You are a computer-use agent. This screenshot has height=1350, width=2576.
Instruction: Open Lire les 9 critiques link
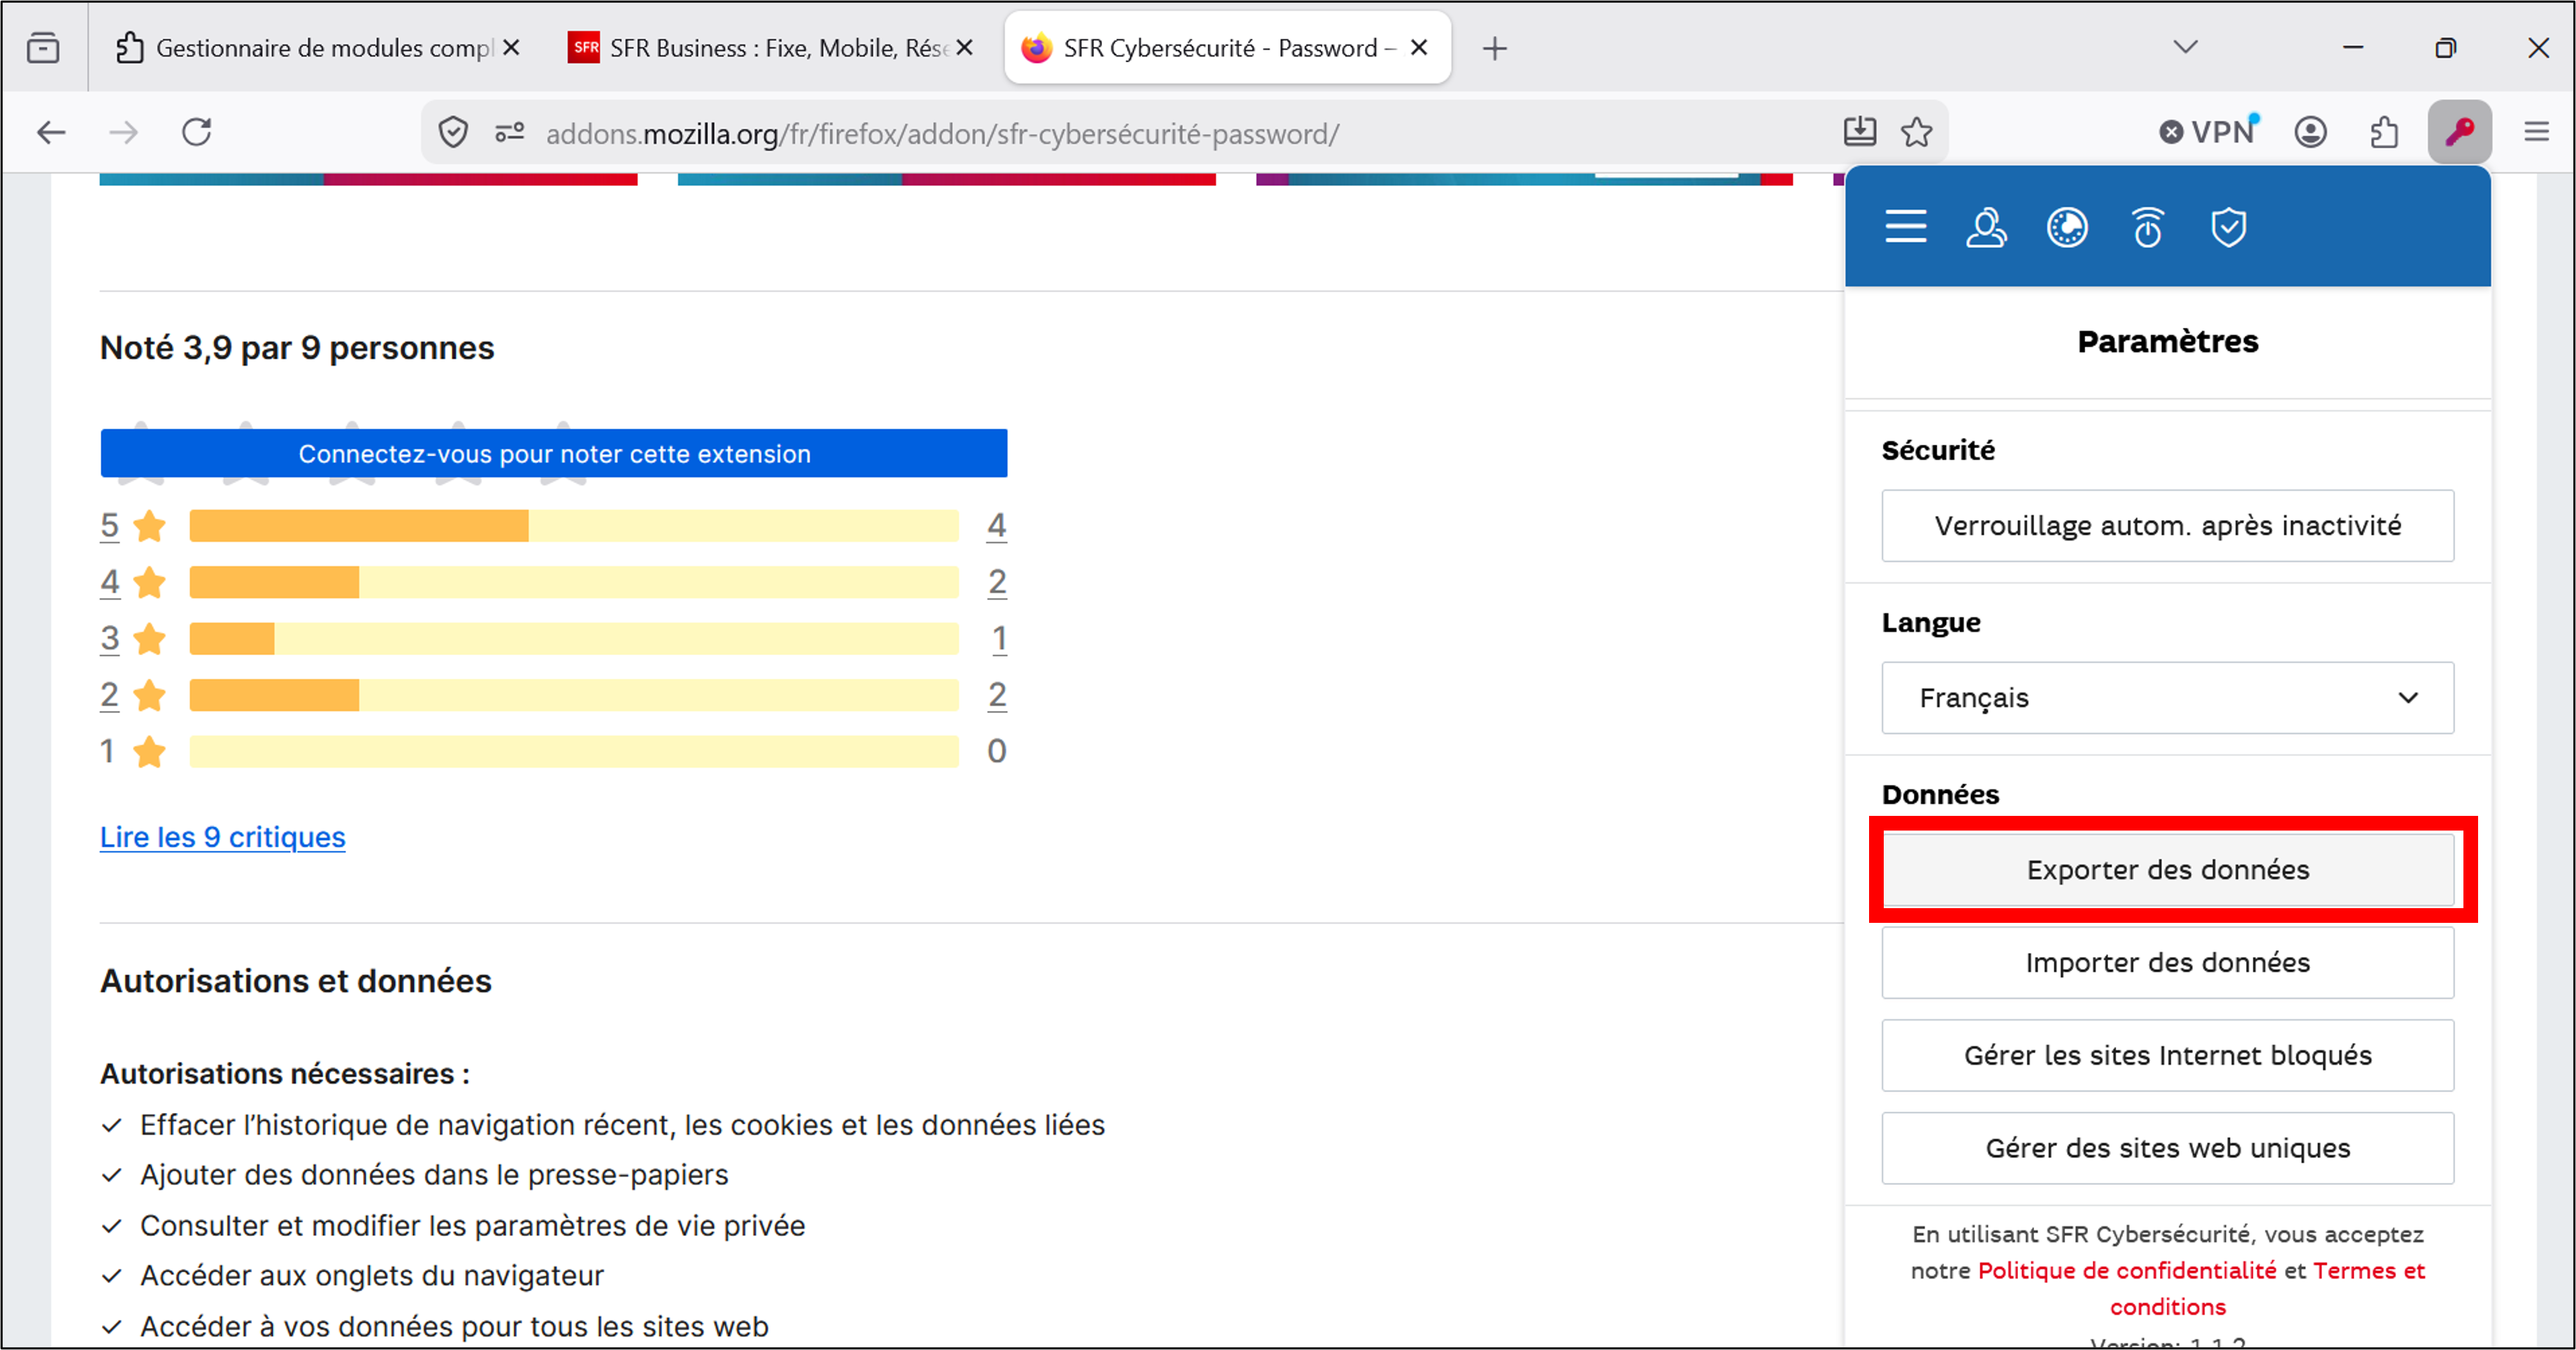tap(222, 836)
